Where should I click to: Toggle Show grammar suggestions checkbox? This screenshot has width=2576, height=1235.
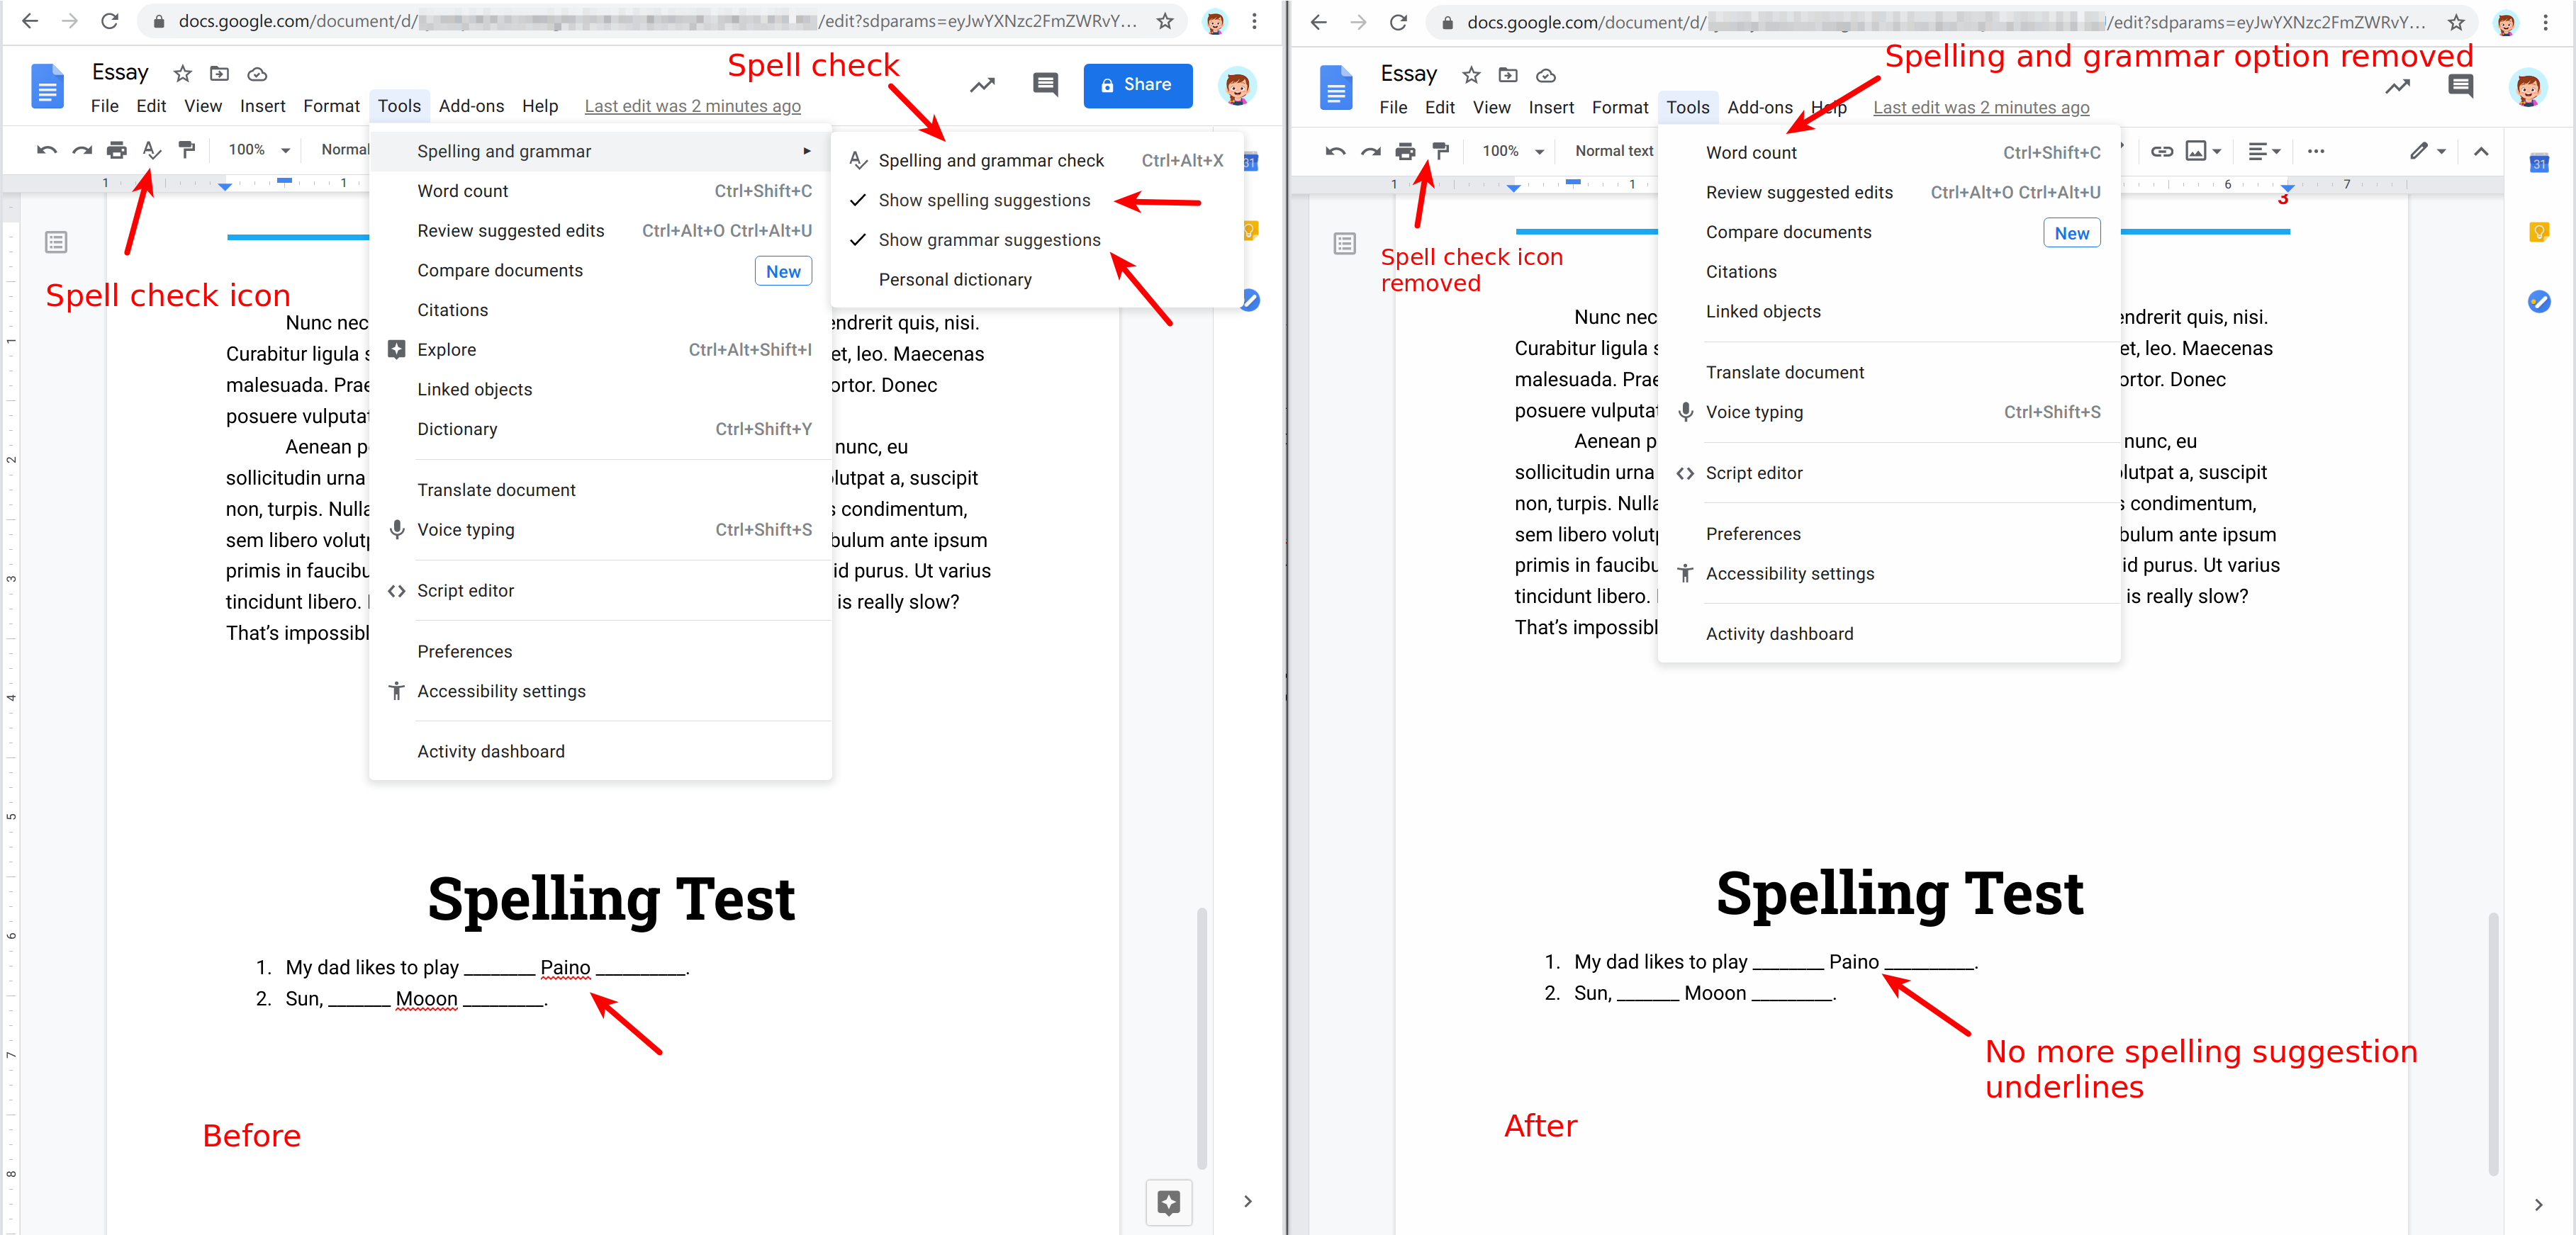[989, 239]
